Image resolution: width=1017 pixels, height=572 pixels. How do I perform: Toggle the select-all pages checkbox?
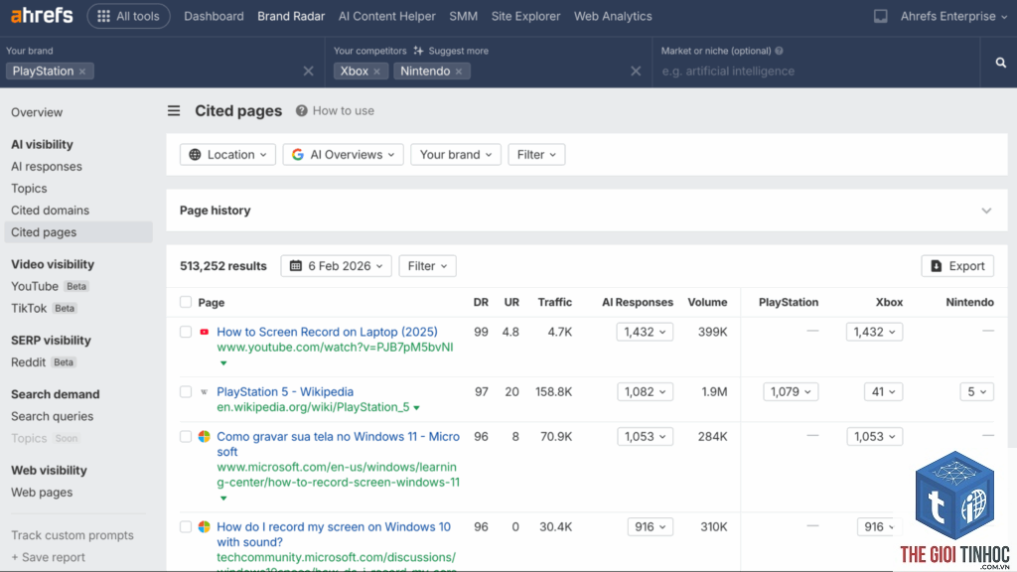click(186, 302)
